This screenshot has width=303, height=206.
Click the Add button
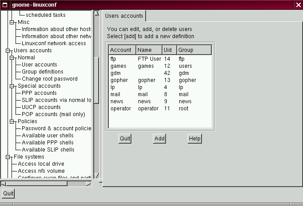click(x=159, y=139)
